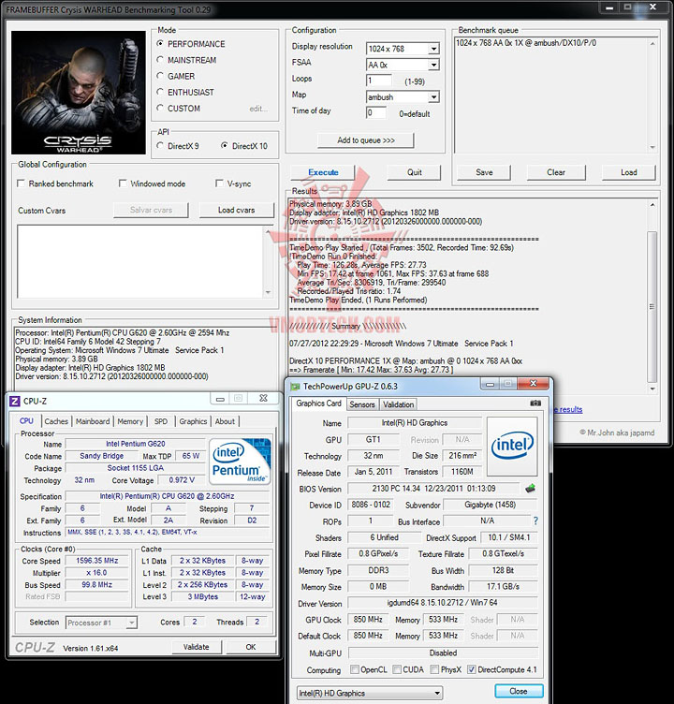Click the Bus Interface question mark icon
This screenshot has width=674, height=704.
pyautogui.click(x=535, y=521)
